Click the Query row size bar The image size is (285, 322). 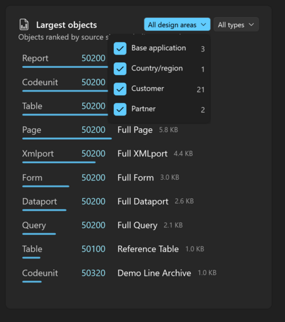pos(39,234)
